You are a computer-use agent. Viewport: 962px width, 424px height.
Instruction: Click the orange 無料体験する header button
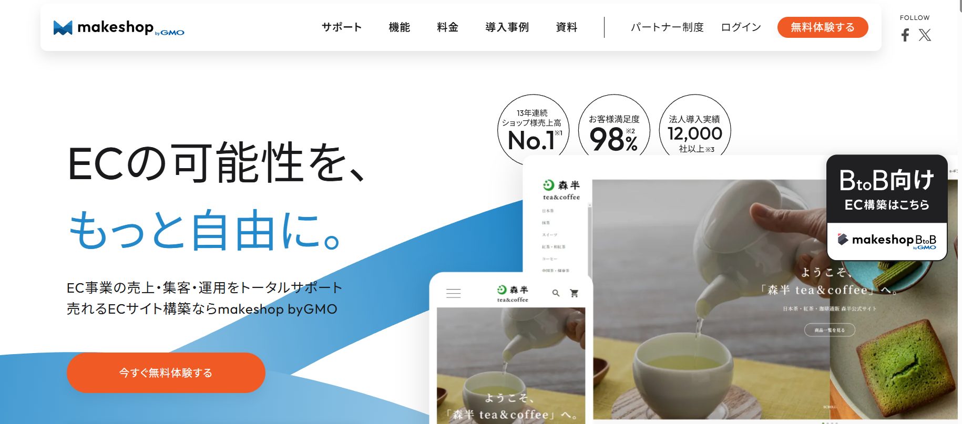click(823, 27)
